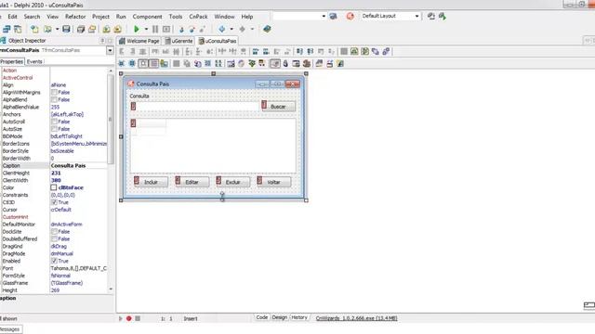Open the dropdown arrow beside the Open icon

(x=57, y=29)
